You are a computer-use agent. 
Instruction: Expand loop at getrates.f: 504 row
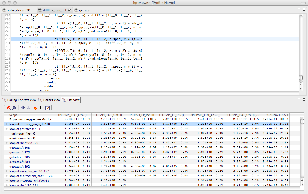(7, 129)
